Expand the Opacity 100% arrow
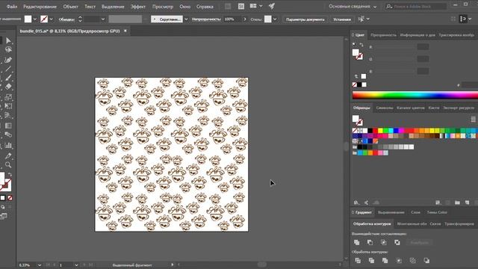Image resolution: width=478 pixels, height=269 pixels. tap(244, 19)
